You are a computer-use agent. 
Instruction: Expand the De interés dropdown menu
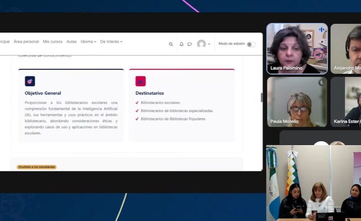tap(111, 41)
